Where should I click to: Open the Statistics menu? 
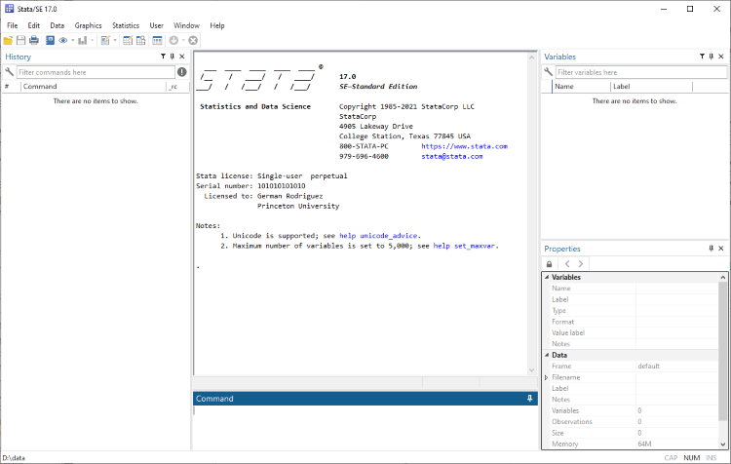click(126, 25)
